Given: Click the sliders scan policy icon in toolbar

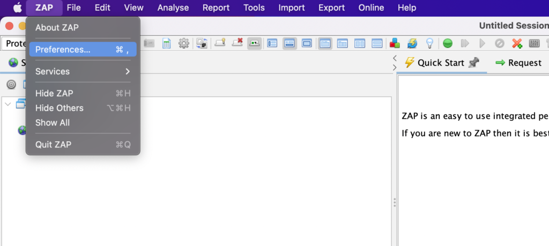Looking at the screenshot, I should 535,43.
